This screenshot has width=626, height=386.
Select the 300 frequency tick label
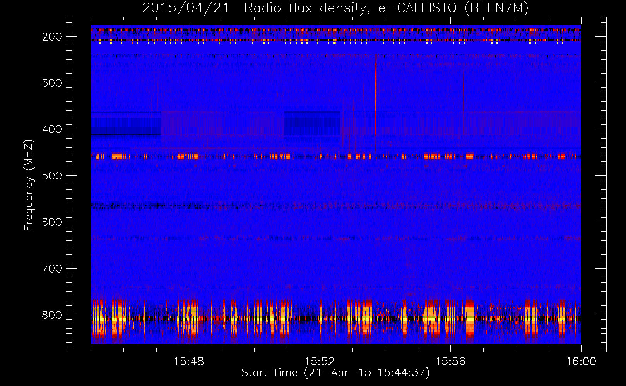pyautogui.click(x=52, y=83)
